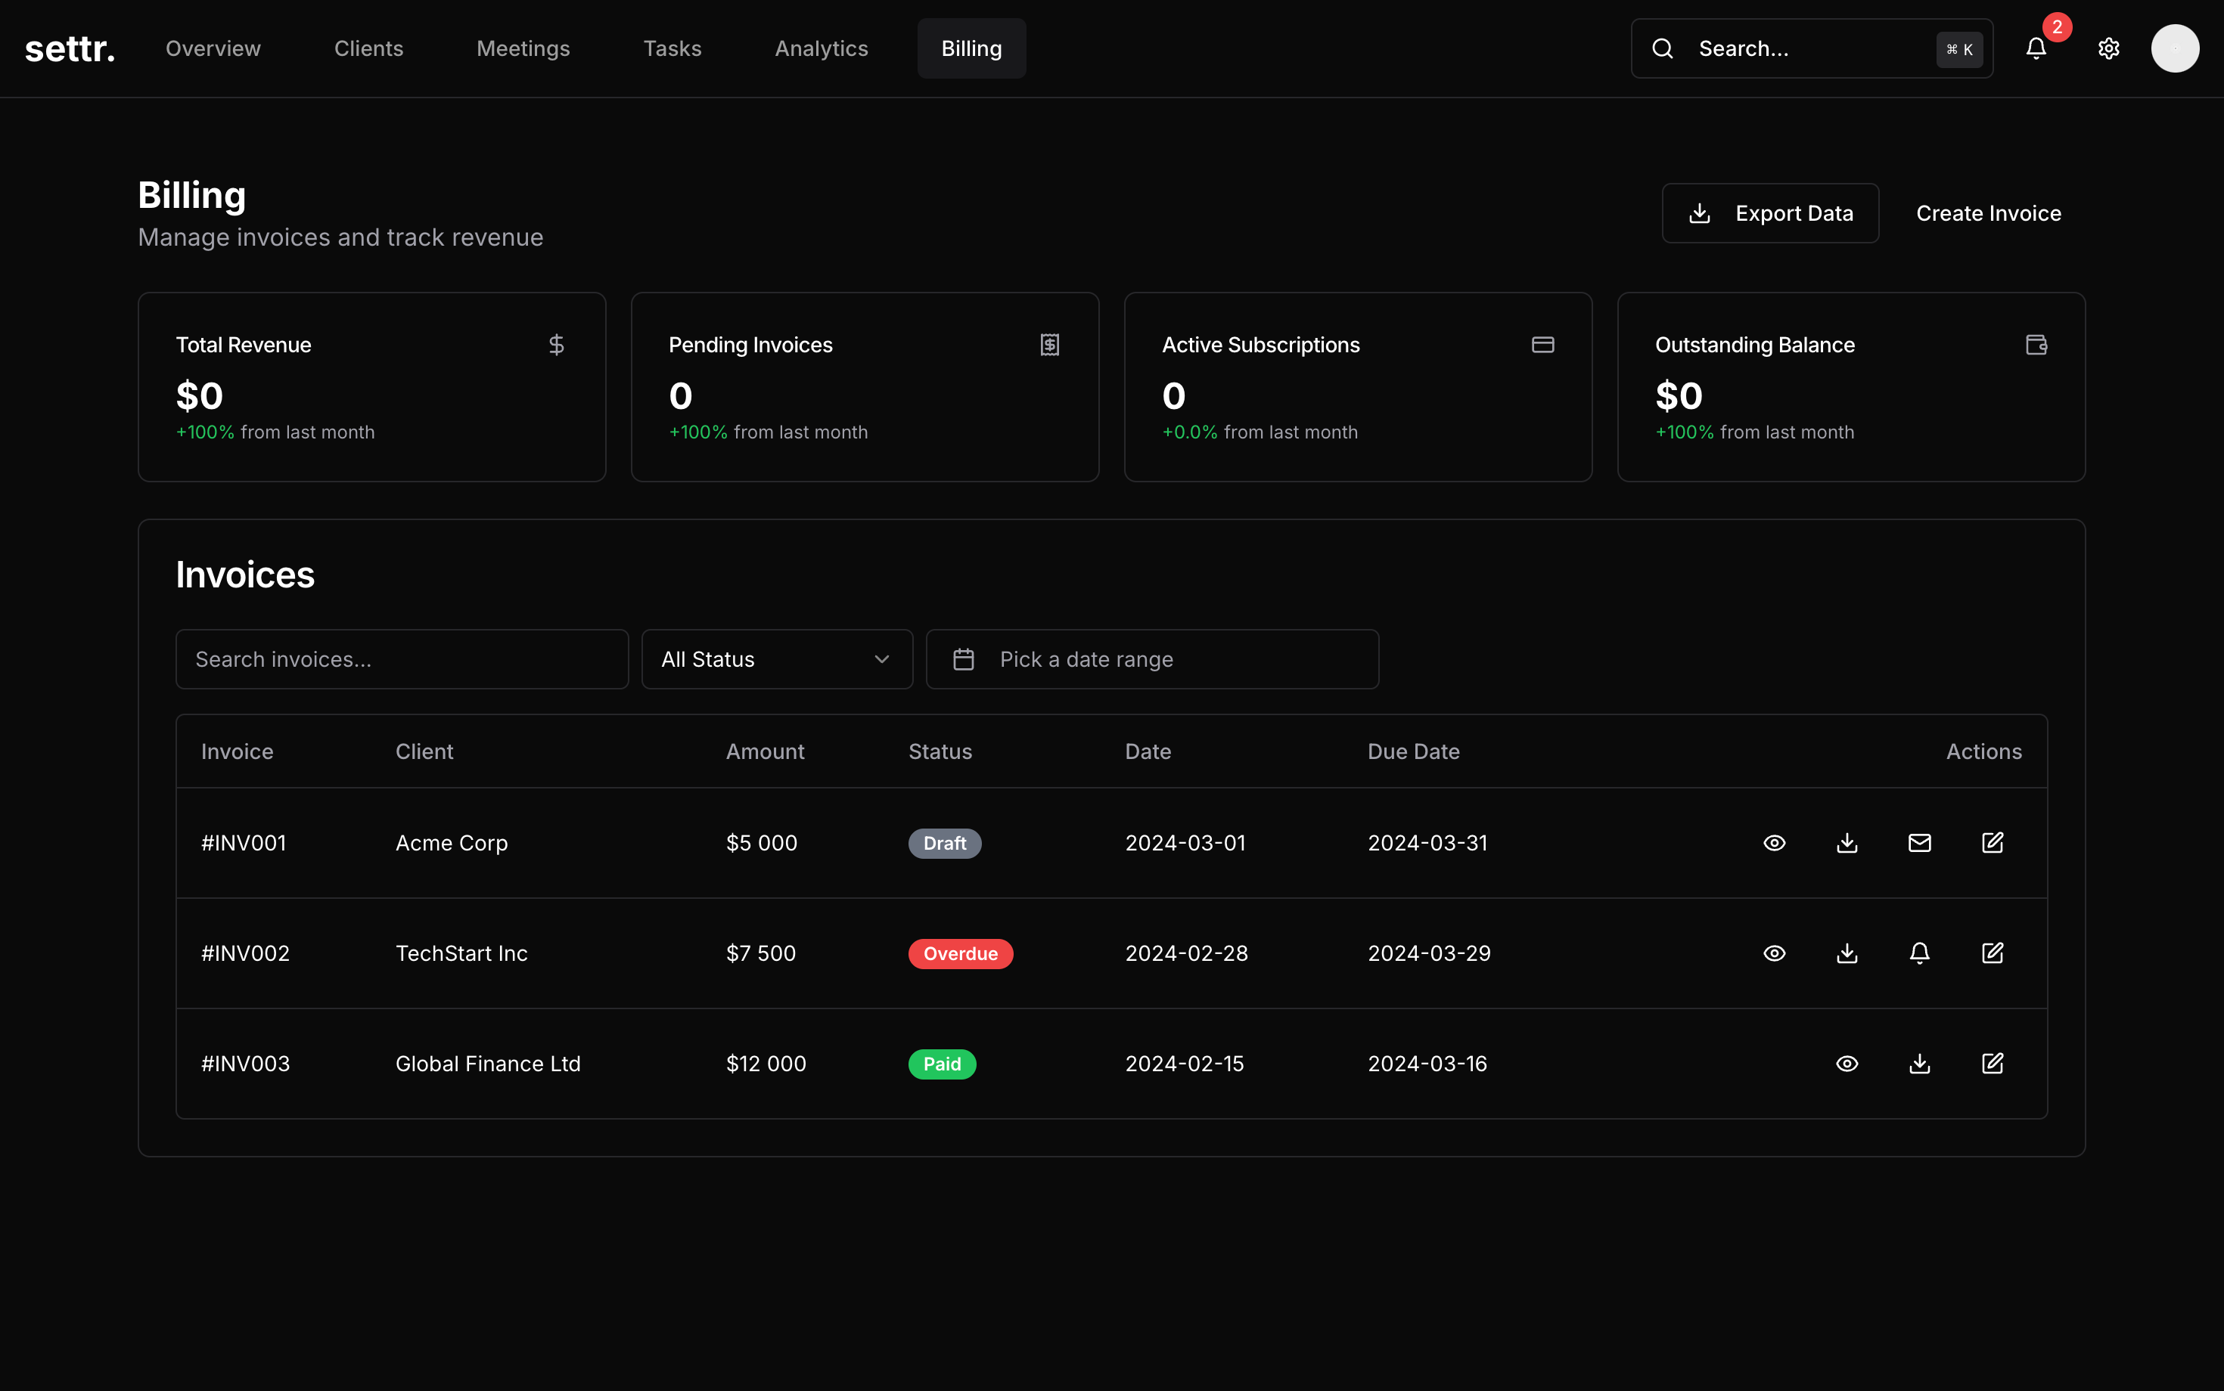Go to the Overview tab
Image resolution: width=2224 pixels, height=1391 pixels.
tap(213, 48)
